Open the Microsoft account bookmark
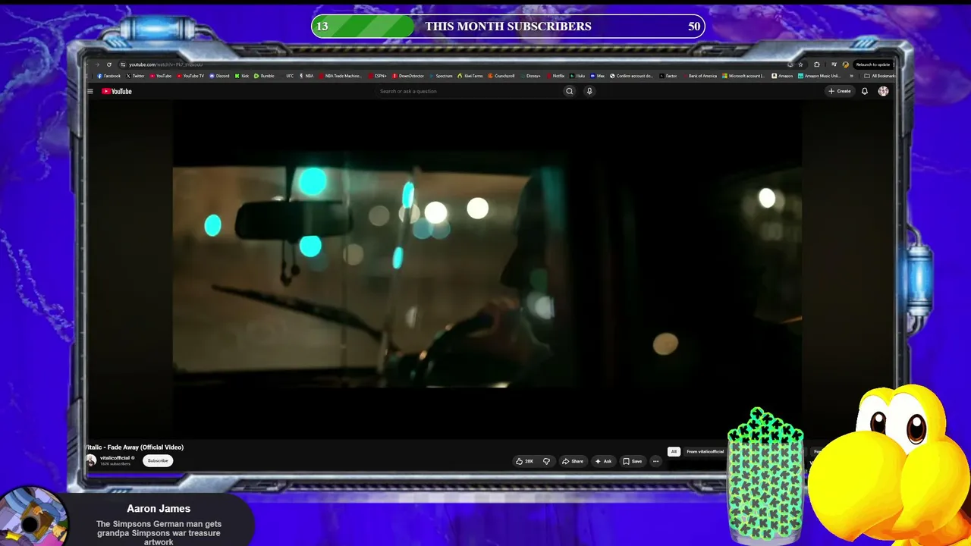Viewport: 971px width, 546px height. 744,76
